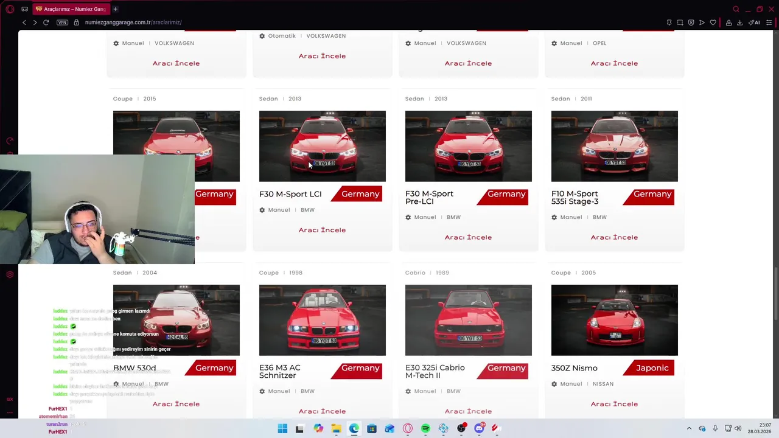The image size is (779, 438).
Task: Open Microsoft Store from the taskbar
Action: pos(372,429)
